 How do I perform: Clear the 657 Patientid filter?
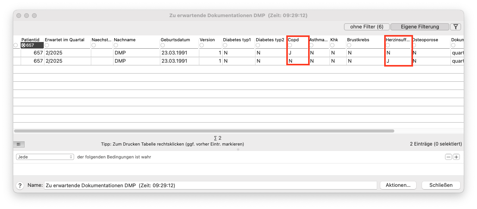tap(23, 45)
